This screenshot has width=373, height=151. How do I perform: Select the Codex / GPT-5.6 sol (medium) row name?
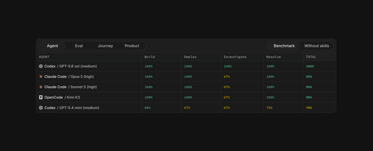71,66
